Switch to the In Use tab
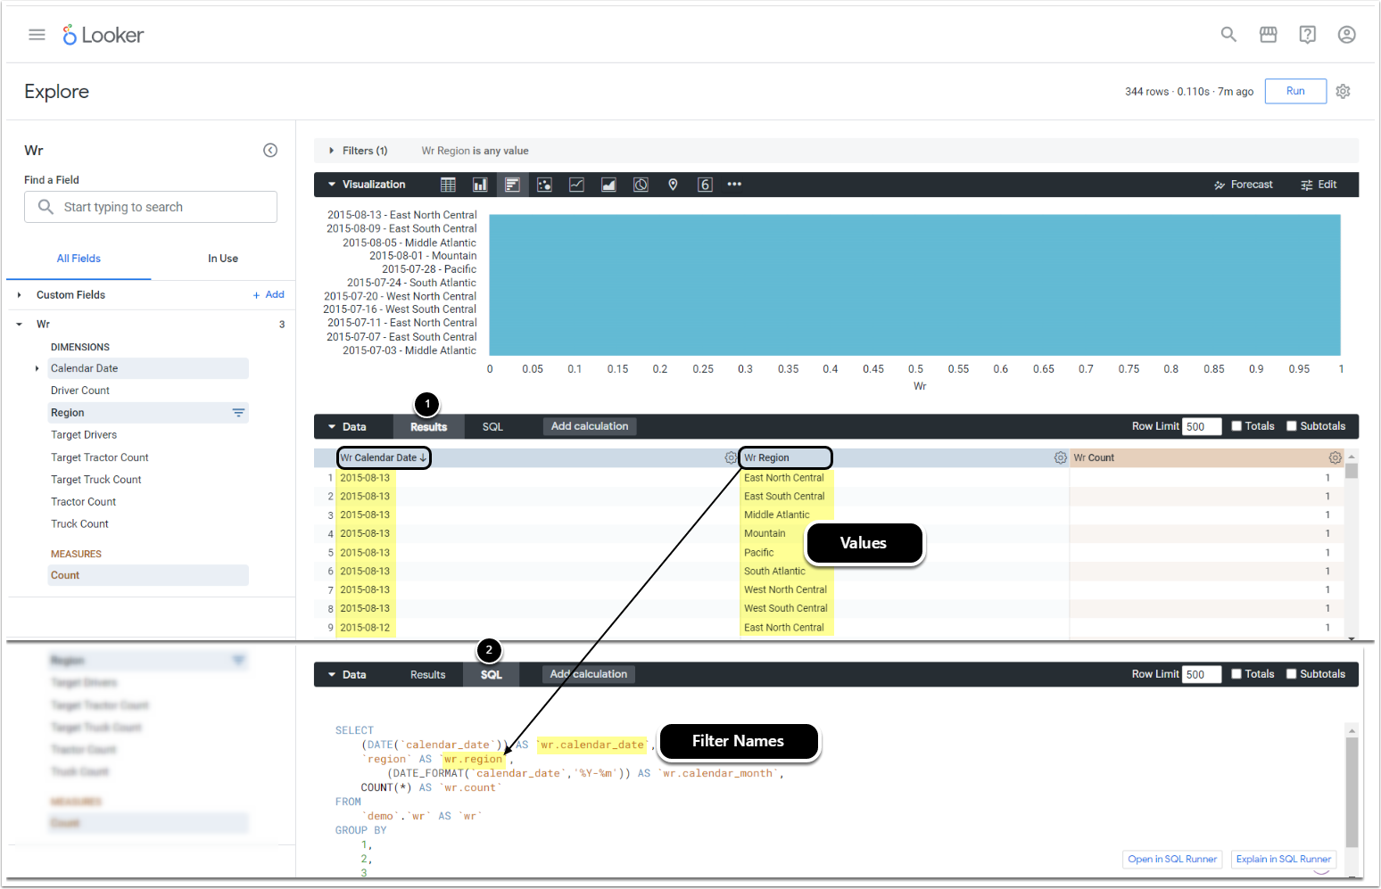 click(x=223, y=259)
